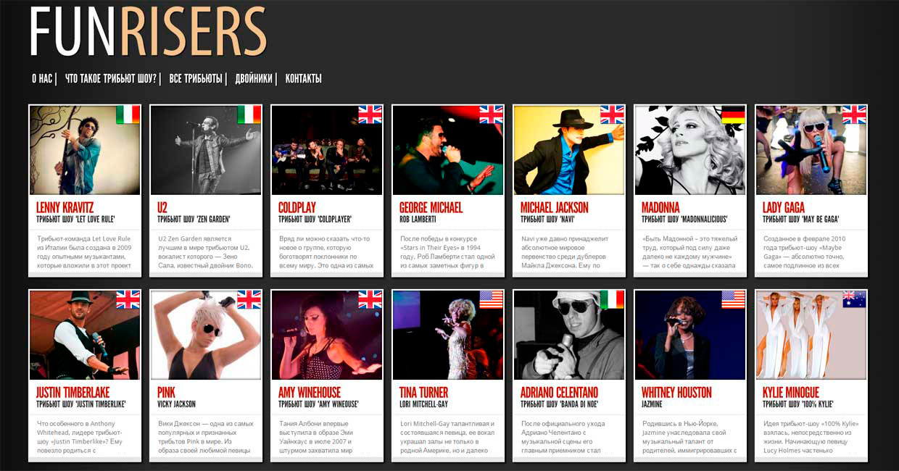Open the 'О нас' menu item
This screenshot has width=899, height=471.
[42, 79]
